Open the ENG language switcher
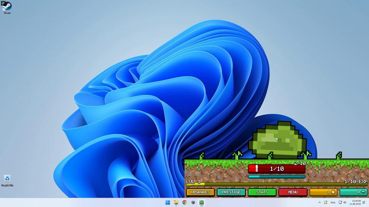Viewport: 369px width, 207px height. pos(333,203)
